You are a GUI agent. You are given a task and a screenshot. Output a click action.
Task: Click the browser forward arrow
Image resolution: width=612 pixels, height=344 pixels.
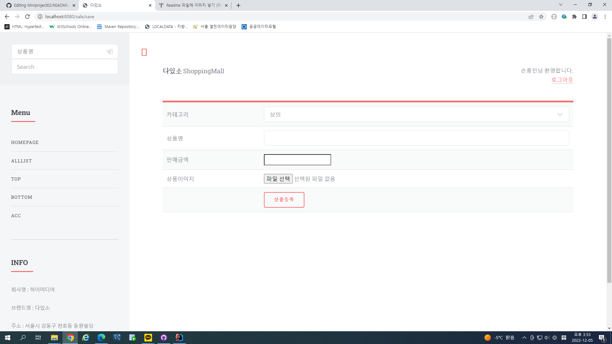pos(17,17)
